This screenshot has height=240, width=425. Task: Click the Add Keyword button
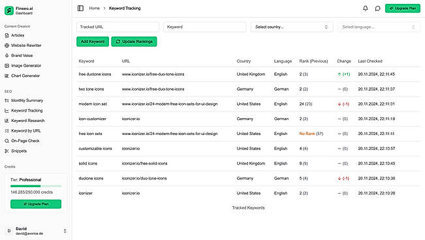(93, 42)
